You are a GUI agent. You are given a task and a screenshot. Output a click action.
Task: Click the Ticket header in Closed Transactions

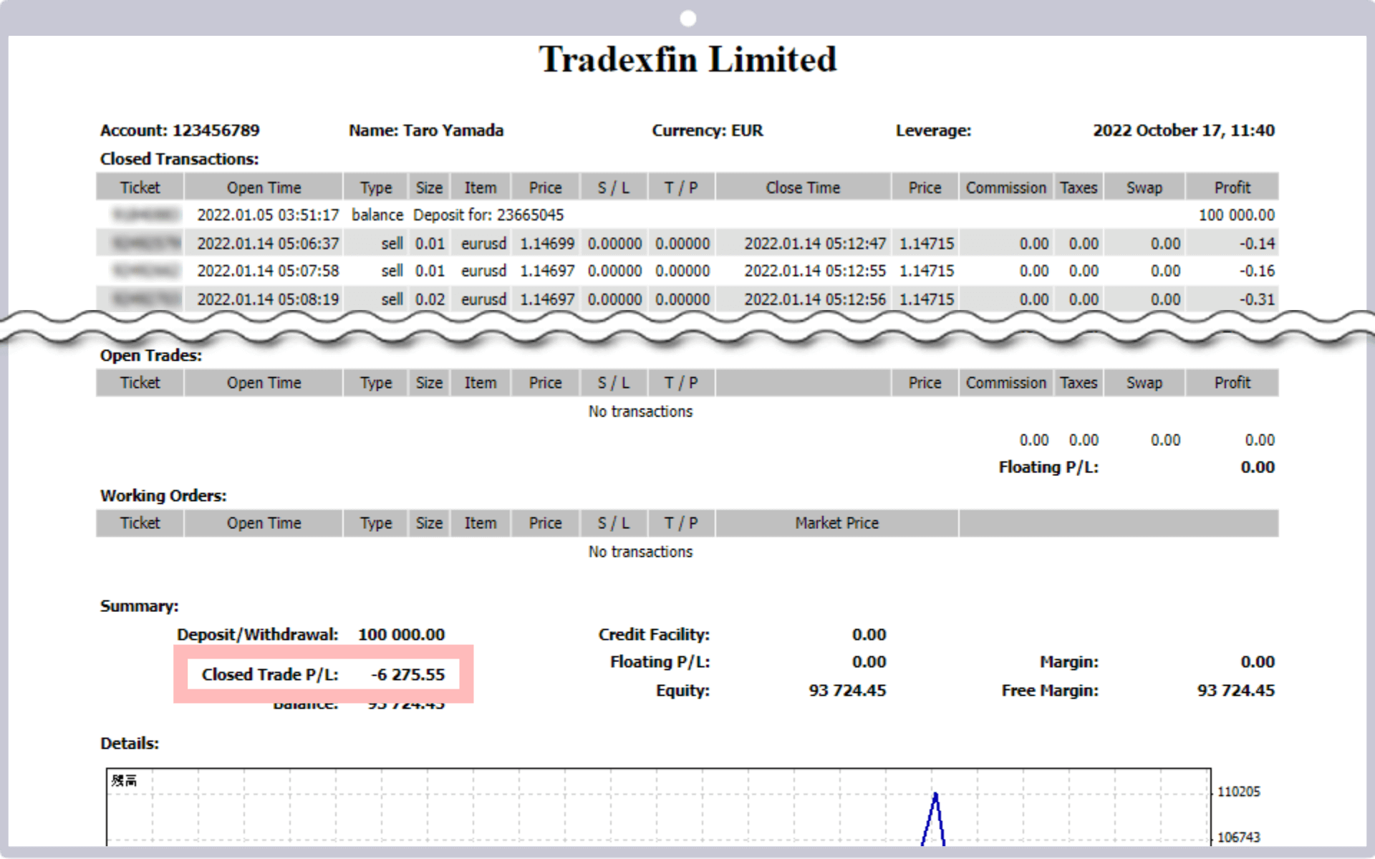click(140, 188)
